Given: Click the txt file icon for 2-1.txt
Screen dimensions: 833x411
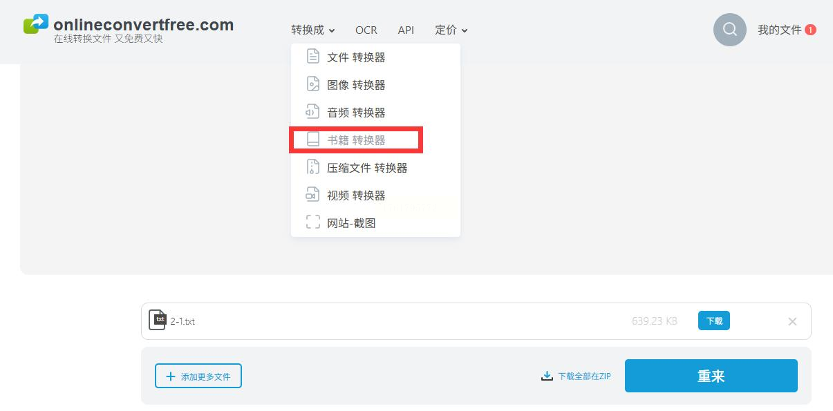Looking at the screenshot, I should click(x=158, y=321).
